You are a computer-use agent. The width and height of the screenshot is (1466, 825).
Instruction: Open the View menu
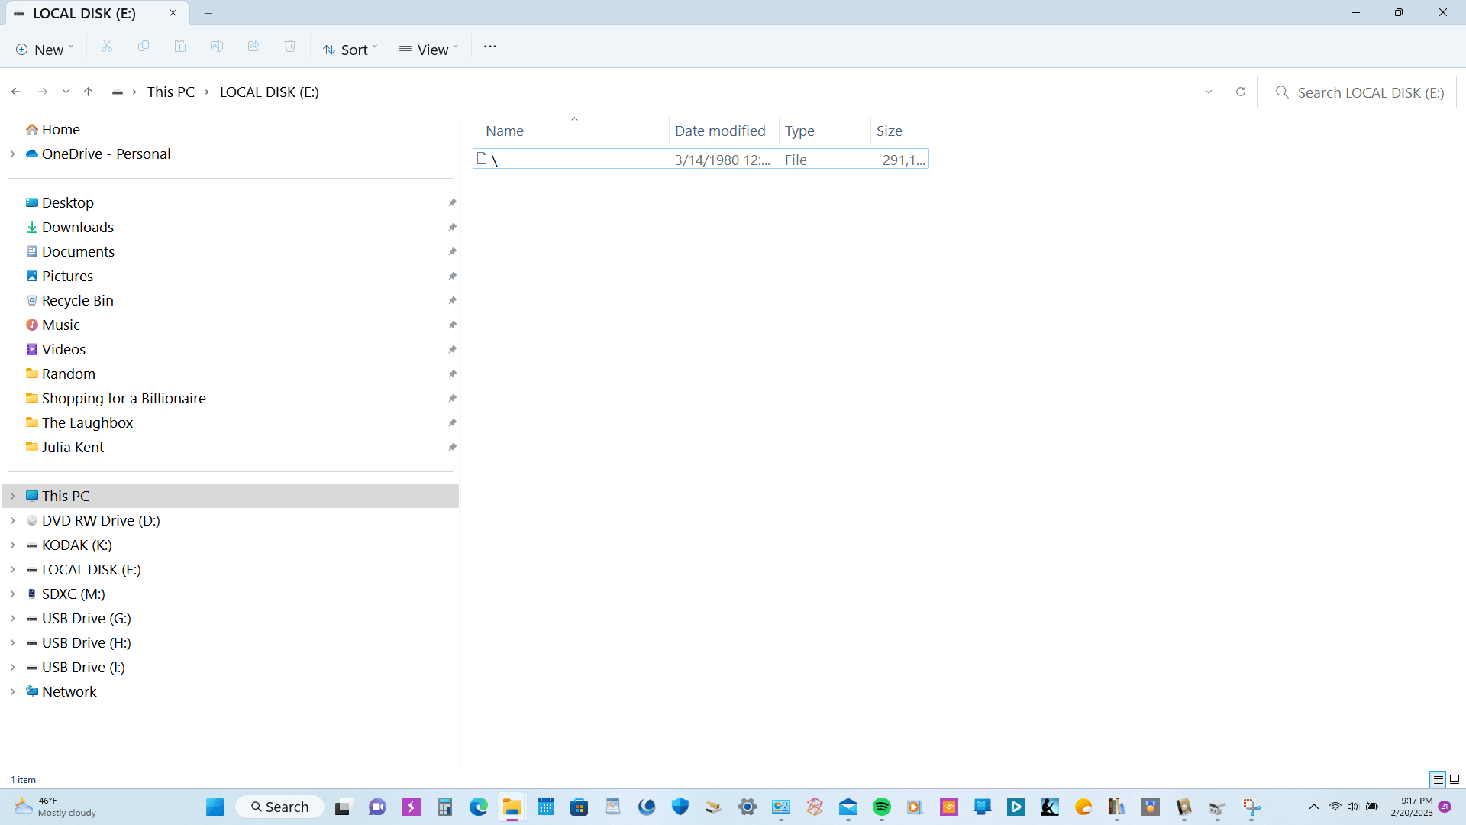429,50
